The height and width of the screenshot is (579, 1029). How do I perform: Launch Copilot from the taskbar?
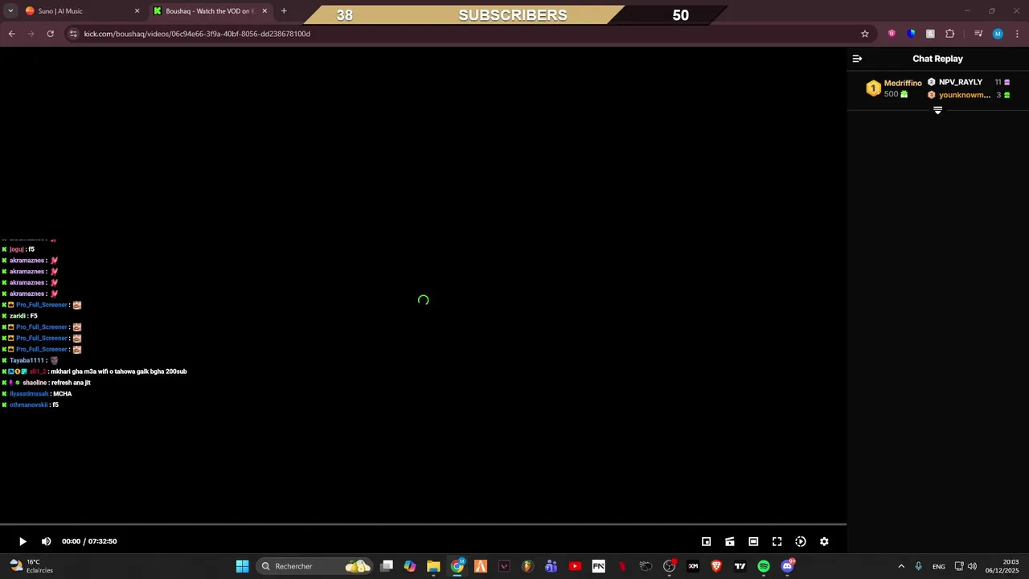(x=410, y=566)
